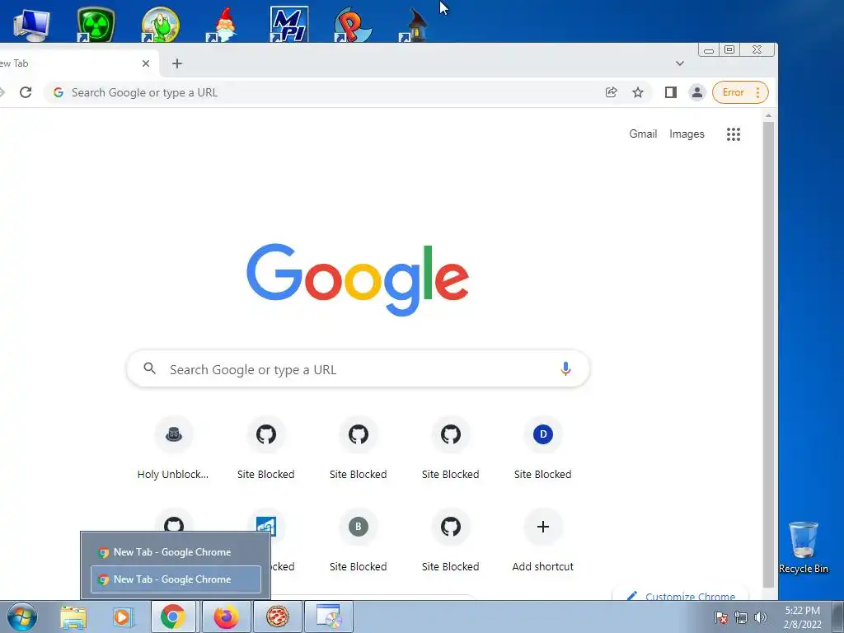This screenshot has width=844, height=633.
Task: Open the green radiation symbol desktop shortcut
Action: coord(96,24)
